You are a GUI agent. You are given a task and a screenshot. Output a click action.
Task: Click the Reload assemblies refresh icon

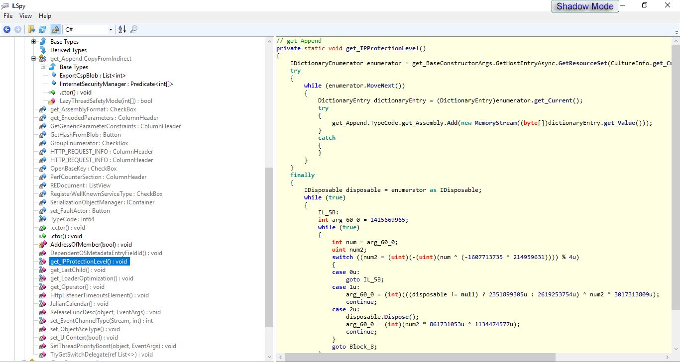click(x=42, y=30)
